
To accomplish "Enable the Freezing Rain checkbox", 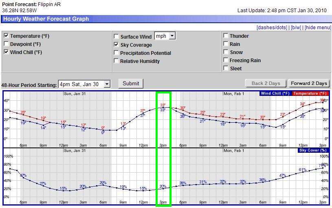I will point(226,60).
